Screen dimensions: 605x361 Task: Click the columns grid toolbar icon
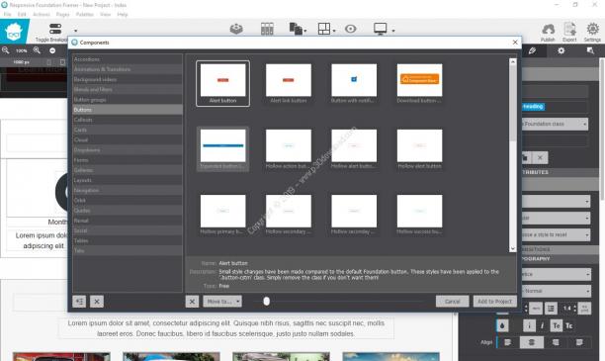pyautogui.click(x=267, y=29)
